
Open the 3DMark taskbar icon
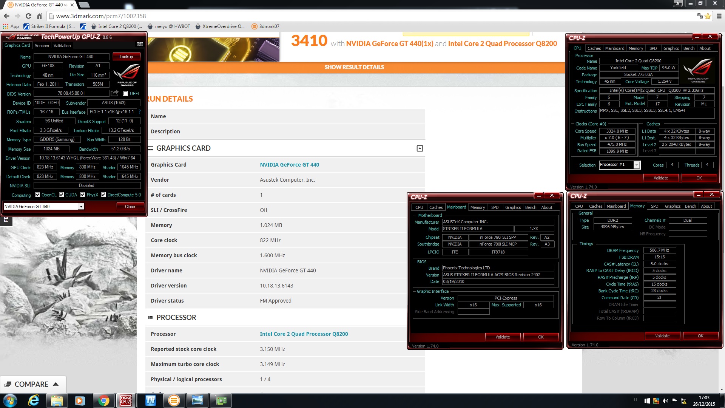tap(174, 400)
